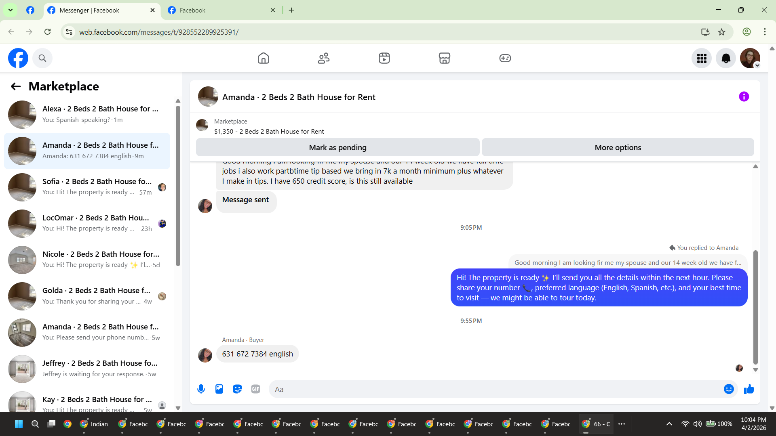This screenshot has height=436, width=776.
Task: Click the conversation list scrollbar
Action: 178,186
